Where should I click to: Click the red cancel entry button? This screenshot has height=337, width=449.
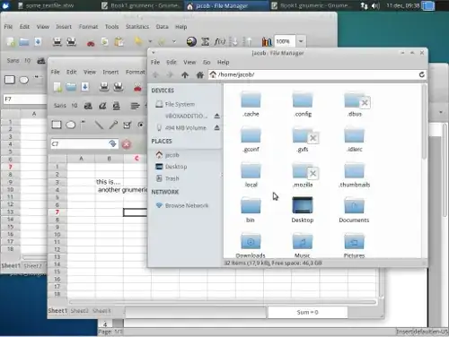(x=127, y=144)
